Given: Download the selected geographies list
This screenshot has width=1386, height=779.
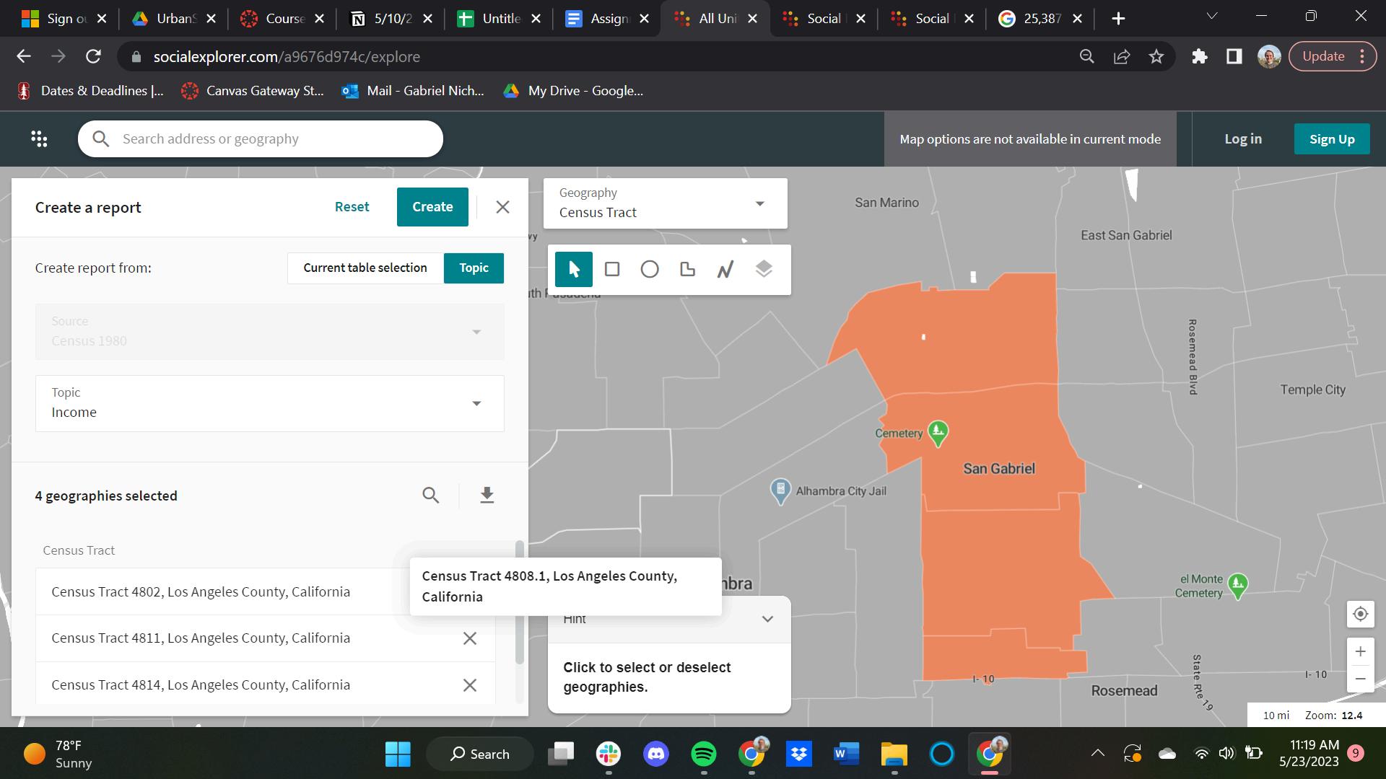Looking at the screenshot, I should pos(487,496).
